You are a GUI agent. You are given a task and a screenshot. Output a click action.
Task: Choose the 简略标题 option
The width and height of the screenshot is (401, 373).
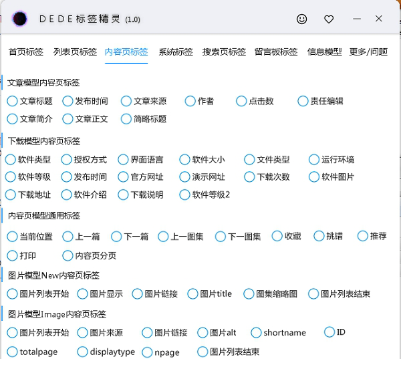click(126, 119)
